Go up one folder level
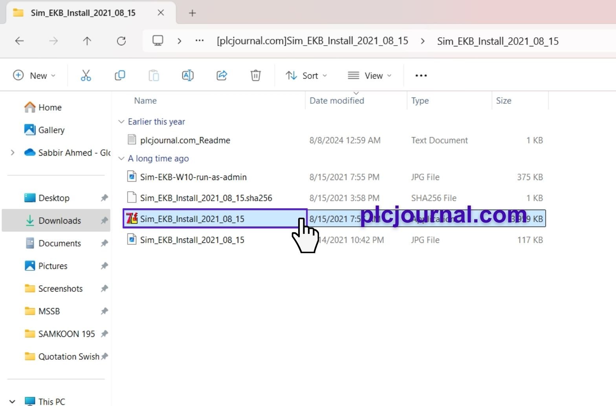 point(87,41)
